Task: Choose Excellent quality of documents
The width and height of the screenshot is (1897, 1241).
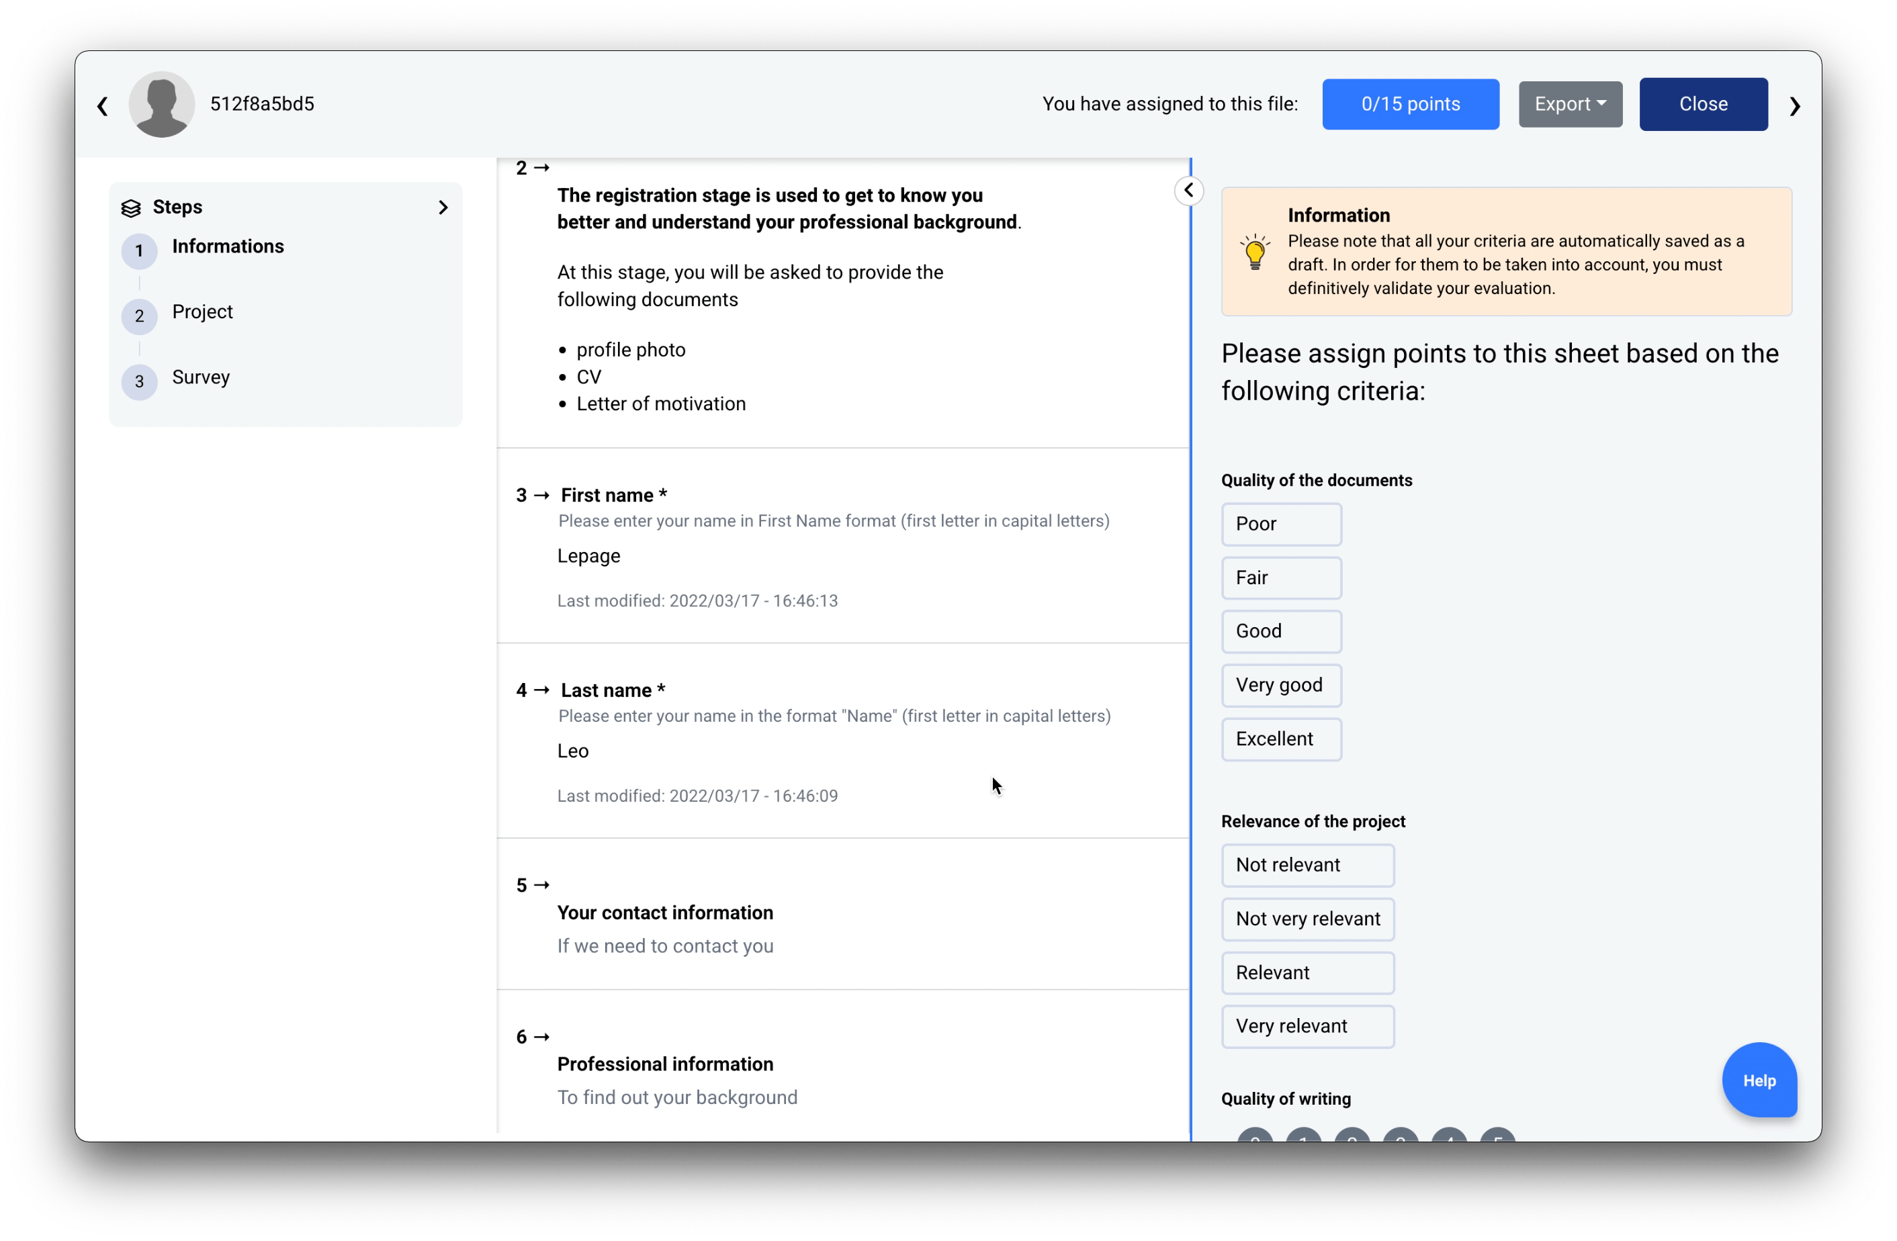Action: click(1281, 739)
